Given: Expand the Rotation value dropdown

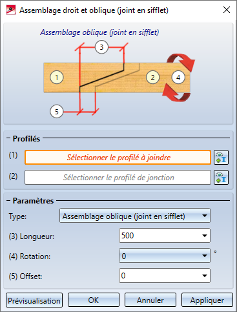Looking at the screenshot, I should (x=205, y=256).
